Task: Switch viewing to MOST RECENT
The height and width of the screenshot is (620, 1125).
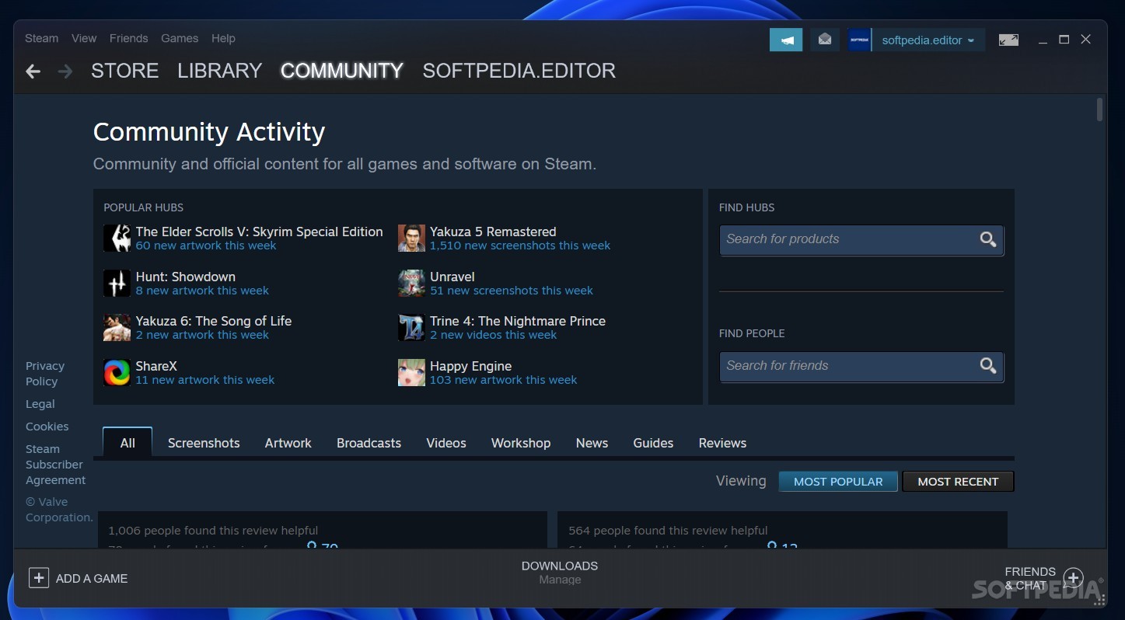Action: pos(958,482)
